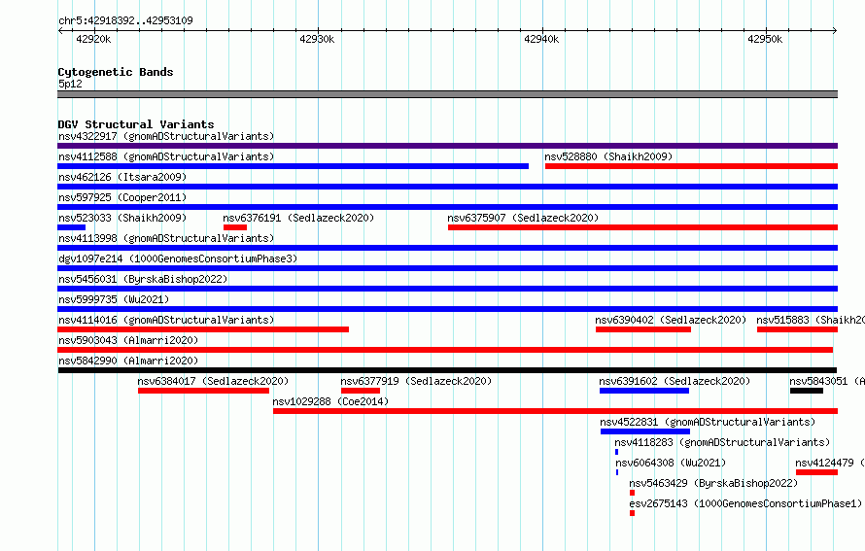Viewport: 865px width, 551px height.
Task: Open nsv4124479 variant label
Action: 830,463
